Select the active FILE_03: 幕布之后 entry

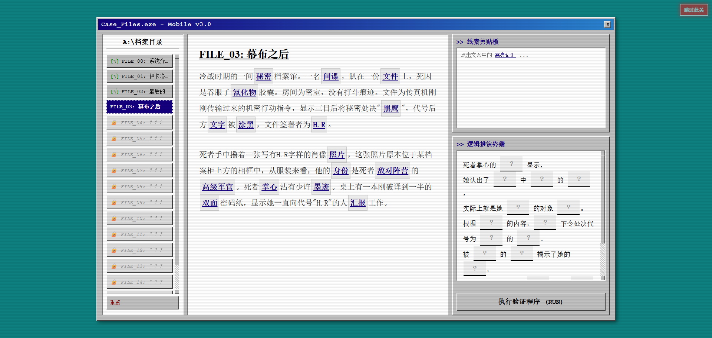139,107
